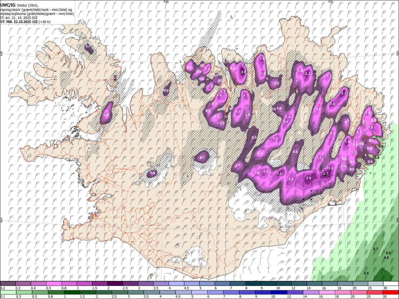Image resolution: width=399 pixels, height=299 pixels.
Task: Click the '20W' longitude label
Action: (x=166, y=2)
